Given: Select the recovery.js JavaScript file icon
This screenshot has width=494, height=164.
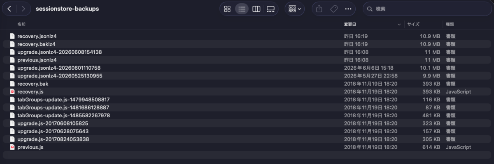Looking at the screenshot, I should [12, 91].
